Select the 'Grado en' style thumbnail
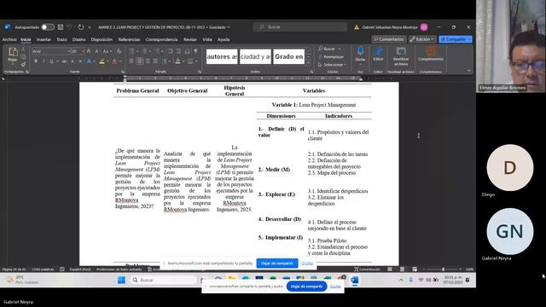 [x=289, y=57]
